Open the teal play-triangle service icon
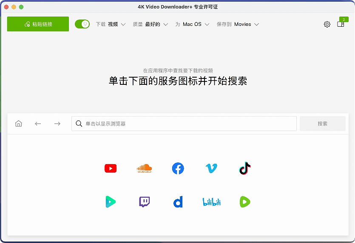This screenshot has width=355, height=243. pos(111,202)
